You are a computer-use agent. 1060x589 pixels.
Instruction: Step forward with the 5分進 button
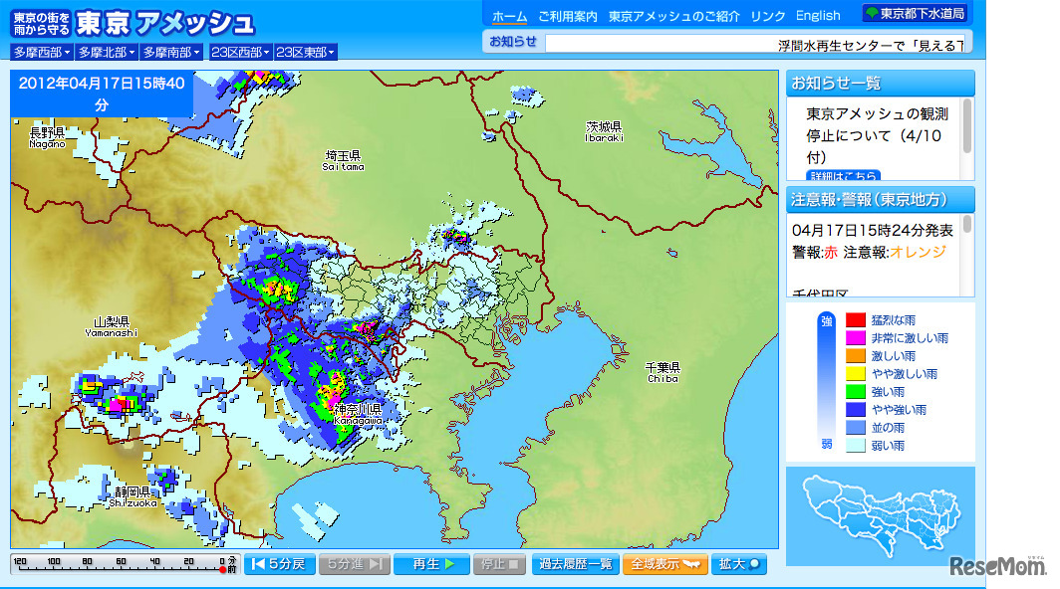[355, 564]
